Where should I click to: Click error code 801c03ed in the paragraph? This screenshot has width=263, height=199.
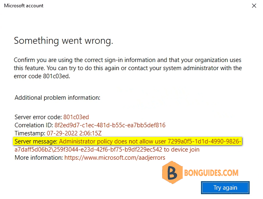56,76
